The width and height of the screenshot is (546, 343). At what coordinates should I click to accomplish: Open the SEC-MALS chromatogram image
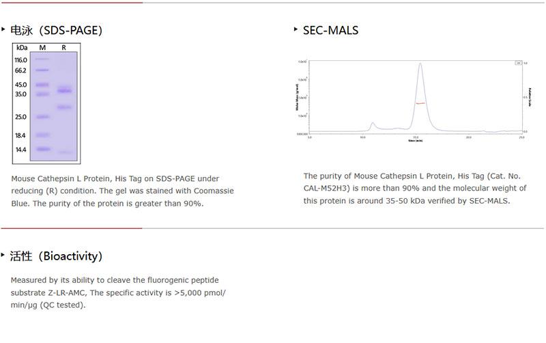tap(414, 99)
